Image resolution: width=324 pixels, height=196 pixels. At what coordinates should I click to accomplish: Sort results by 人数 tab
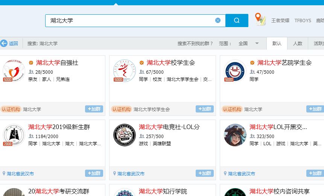pyautogui.click(x=298, y=43)
